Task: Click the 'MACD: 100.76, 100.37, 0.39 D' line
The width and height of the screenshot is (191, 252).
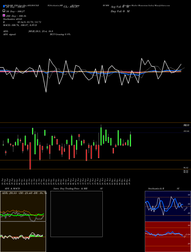Action: (20, 25)
